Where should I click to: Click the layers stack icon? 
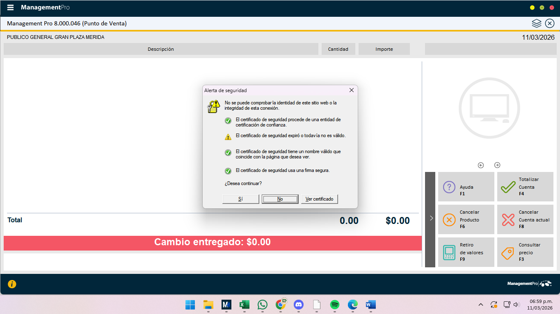pos(537,23)
